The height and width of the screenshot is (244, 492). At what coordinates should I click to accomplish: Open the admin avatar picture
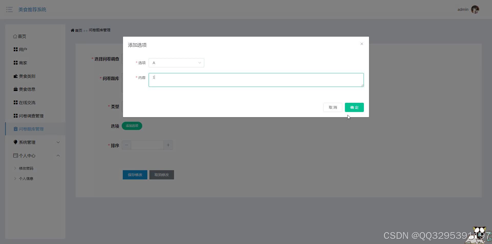[x=475, y=9]
